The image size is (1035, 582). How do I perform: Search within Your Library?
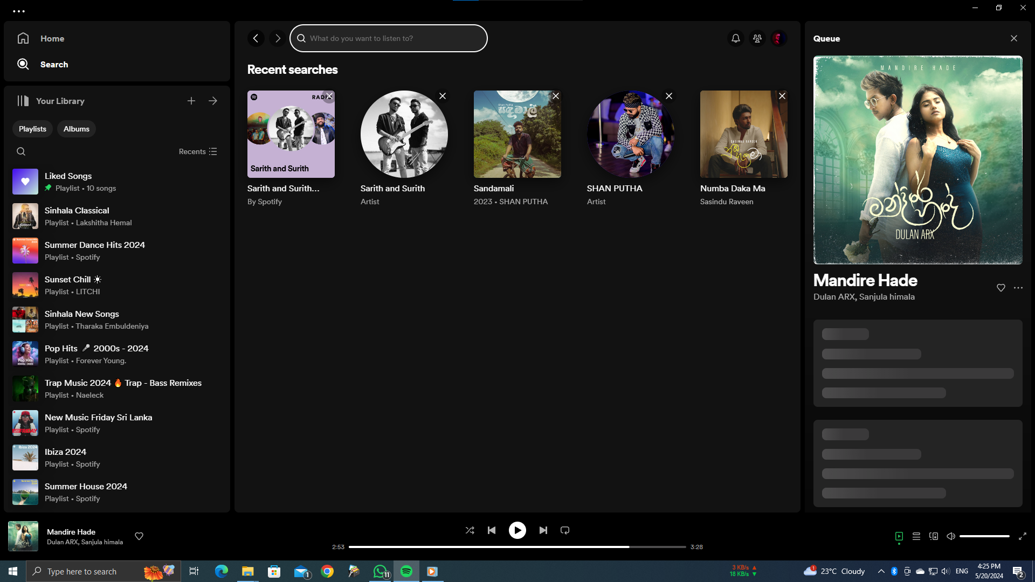pos(21,151)
